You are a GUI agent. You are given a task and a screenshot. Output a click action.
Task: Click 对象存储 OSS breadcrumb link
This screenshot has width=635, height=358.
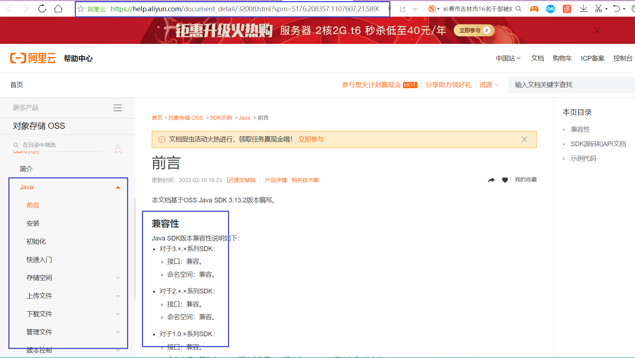[x=186, y=118]
